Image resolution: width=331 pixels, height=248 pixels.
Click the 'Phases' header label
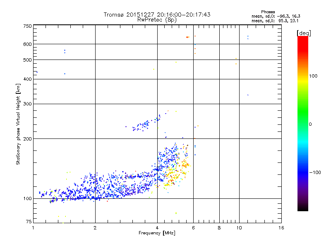pos(268,12)
